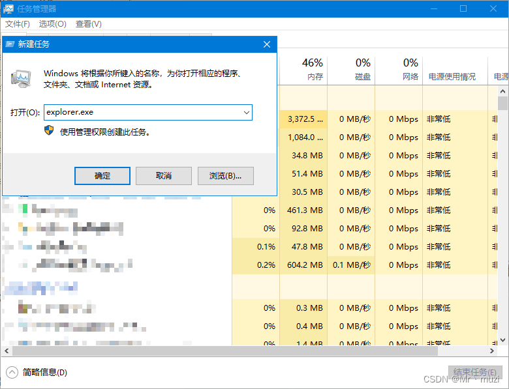Click the Run dialog computer icon
The height and width of the screenshot is (389, 509).
point(21,78)
